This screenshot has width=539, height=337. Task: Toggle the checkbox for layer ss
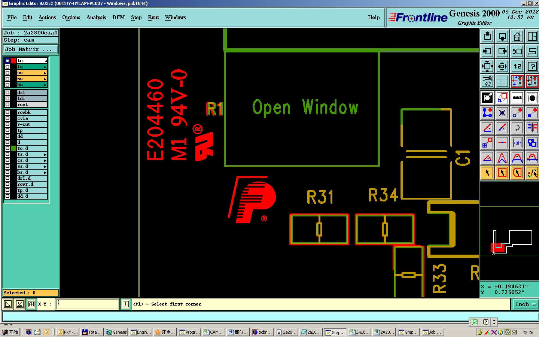click(x=7, y=79)
